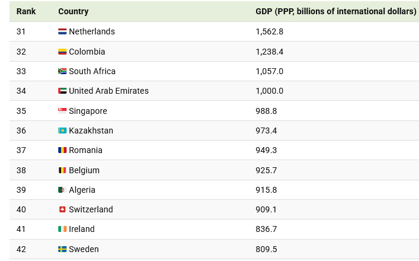Click rank number 42 cell
This screenshot has height=261, width=419.
(x=21, y=249)
